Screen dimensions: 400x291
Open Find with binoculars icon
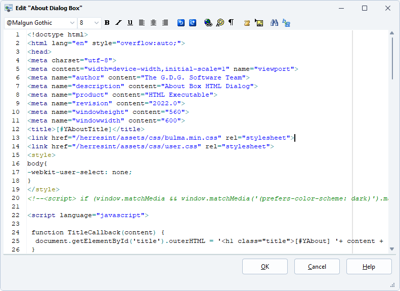pyautogui.click(x=275, y=23)
